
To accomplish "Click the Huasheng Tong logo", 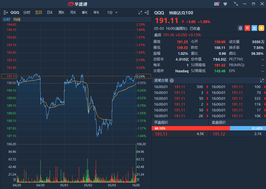I will (77, 4).
